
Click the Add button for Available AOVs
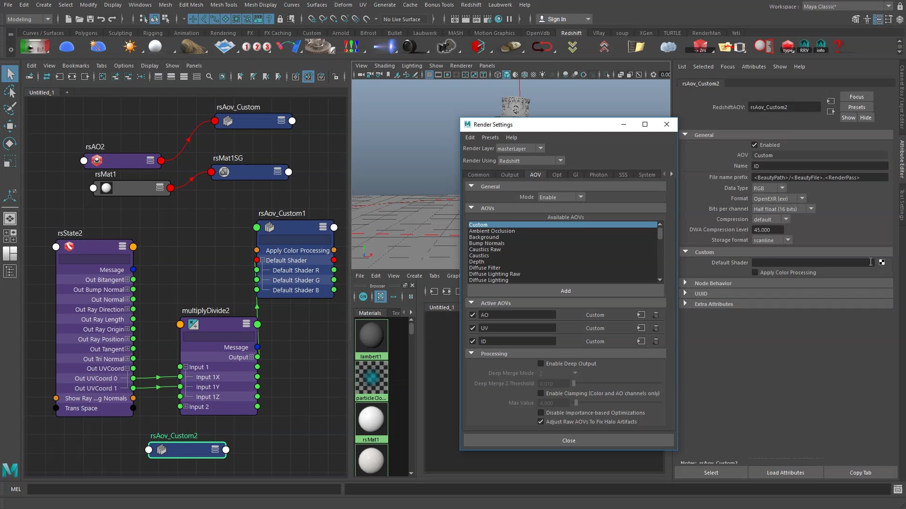coord(566,291)
